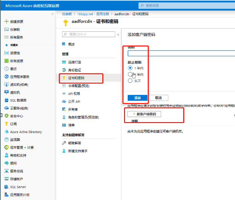Click the green plus Create resource icon
Image resolution: width=235 pixels, height=200 pixels.
coord(6,21)
